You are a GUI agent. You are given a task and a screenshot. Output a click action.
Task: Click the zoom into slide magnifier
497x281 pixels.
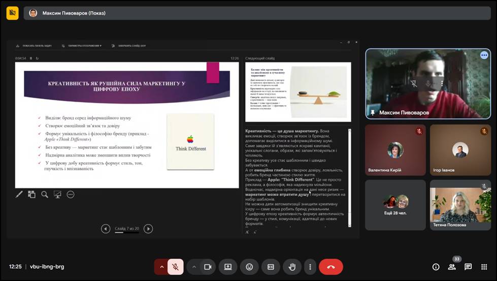pyautogui.click(x=45, y=194)
